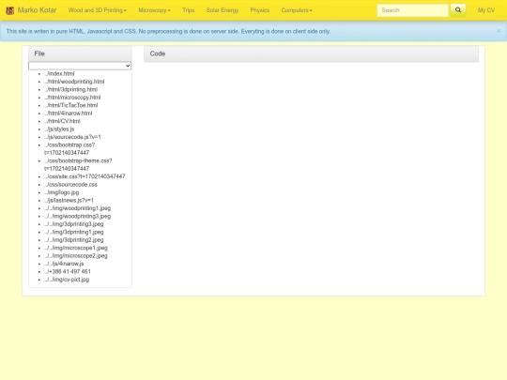The width and height of the screenshot is (507, 380).
Task: Go to the Physics page
Action: [260, 10]
